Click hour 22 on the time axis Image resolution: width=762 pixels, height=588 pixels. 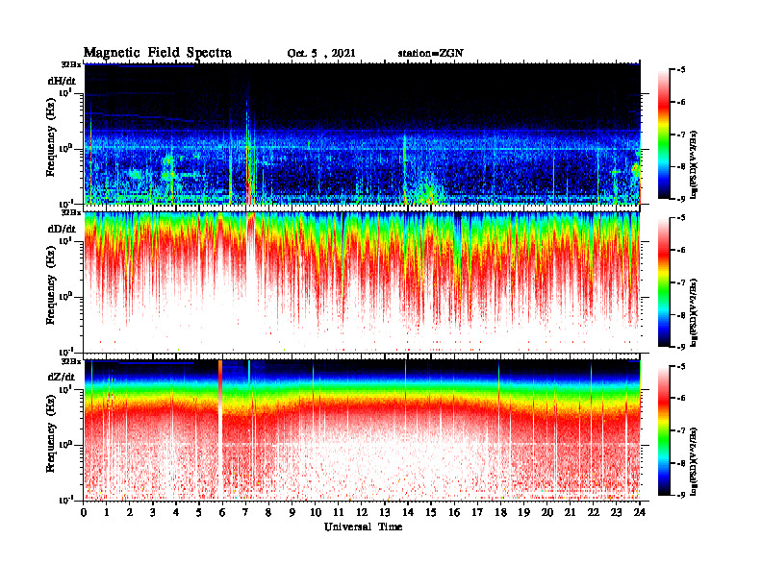594,513
